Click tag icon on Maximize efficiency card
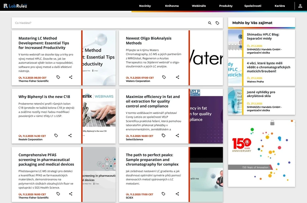307x203 pixels. pos(164,135)
